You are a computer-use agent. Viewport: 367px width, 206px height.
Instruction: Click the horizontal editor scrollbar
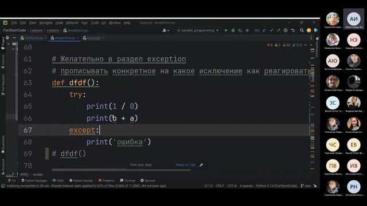click(x=121, y=170)
